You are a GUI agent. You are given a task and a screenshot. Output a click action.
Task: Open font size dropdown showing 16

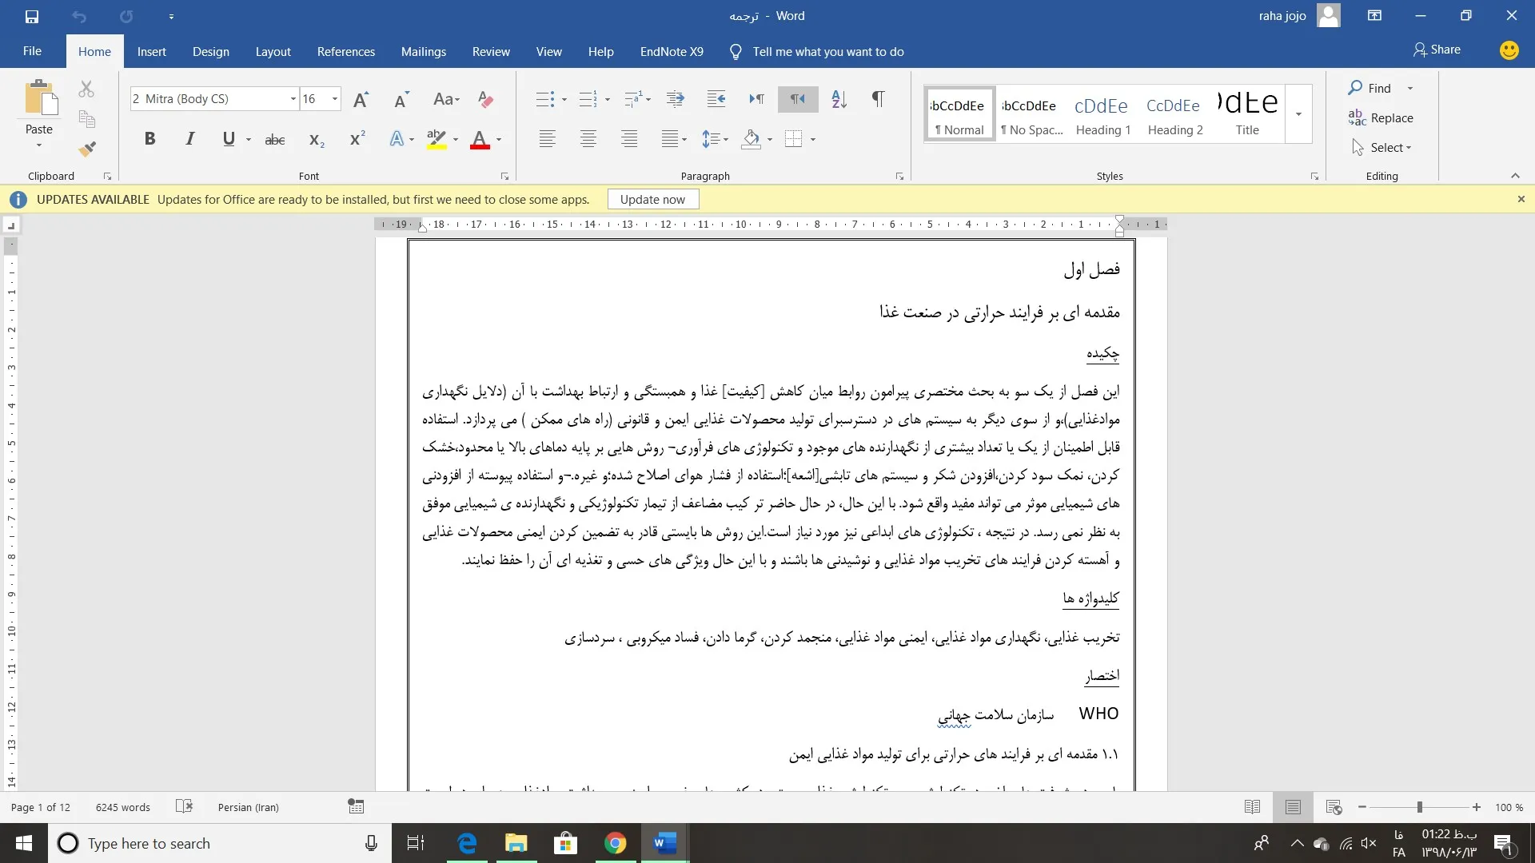click(335, 99)
